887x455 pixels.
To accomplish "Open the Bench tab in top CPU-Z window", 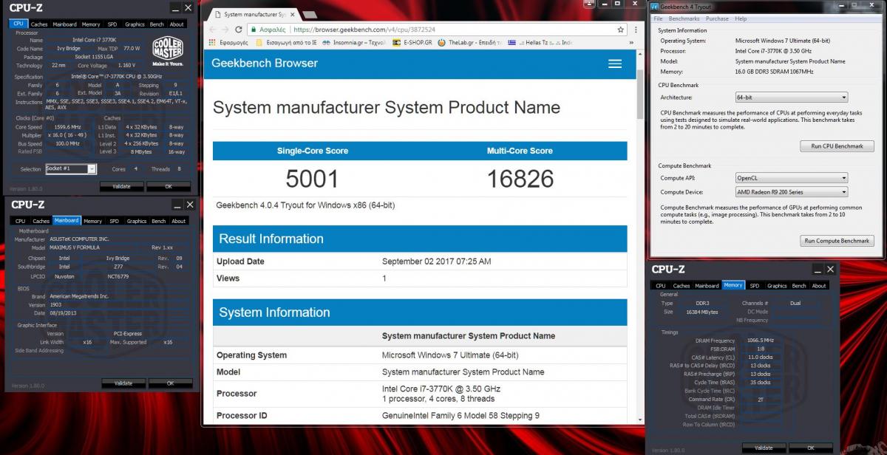I will coord(157,24).
